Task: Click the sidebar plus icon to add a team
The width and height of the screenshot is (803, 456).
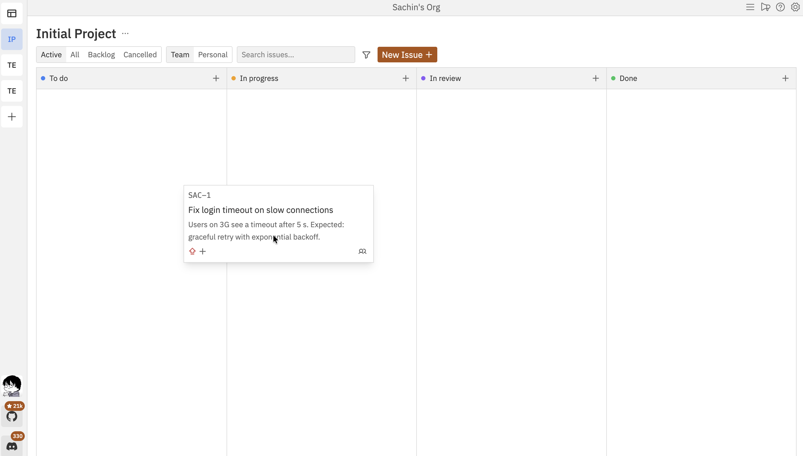Action: coord(12,116)
